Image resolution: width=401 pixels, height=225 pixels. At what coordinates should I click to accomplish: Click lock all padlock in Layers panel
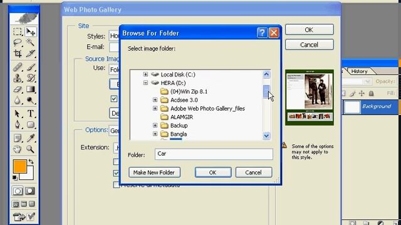point(371,93)
